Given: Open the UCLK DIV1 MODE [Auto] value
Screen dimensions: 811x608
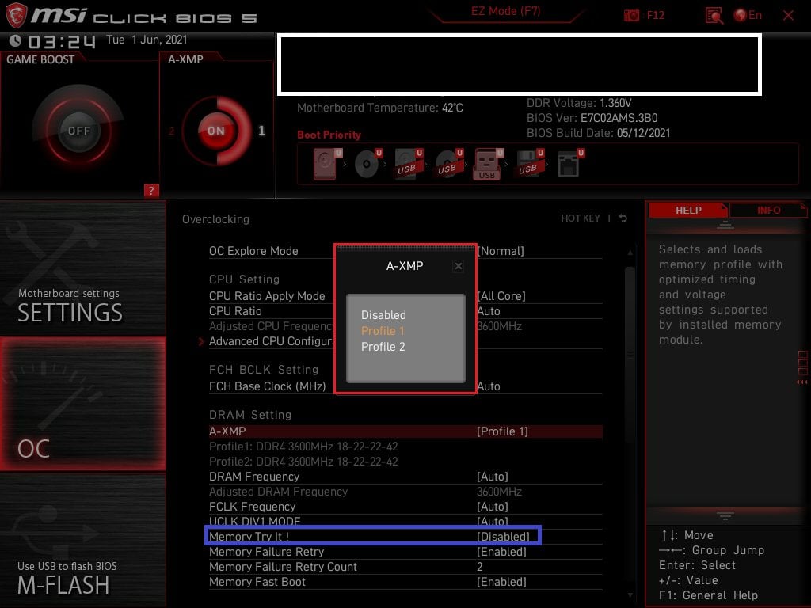Looking at the screenshot, I should [x=493, y=521].
